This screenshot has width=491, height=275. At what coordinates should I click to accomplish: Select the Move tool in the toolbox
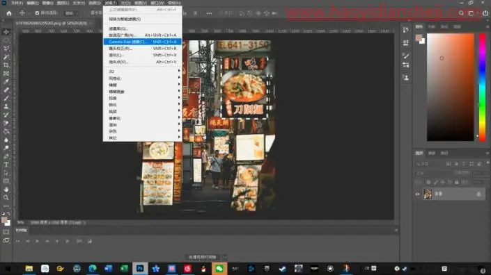pyautogui.click(x=6, y=32)
